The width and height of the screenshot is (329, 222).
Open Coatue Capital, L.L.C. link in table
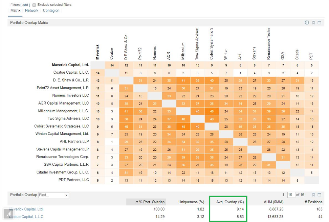[x=26, y=217]
